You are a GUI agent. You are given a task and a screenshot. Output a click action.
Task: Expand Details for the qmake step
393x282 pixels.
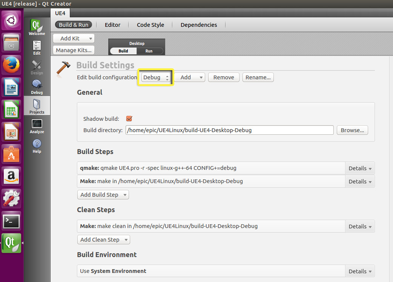coord(360,168)
